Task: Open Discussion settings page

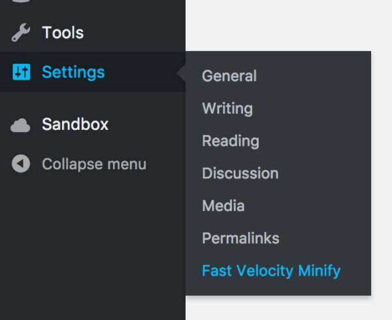Action: tap(240, 174)
